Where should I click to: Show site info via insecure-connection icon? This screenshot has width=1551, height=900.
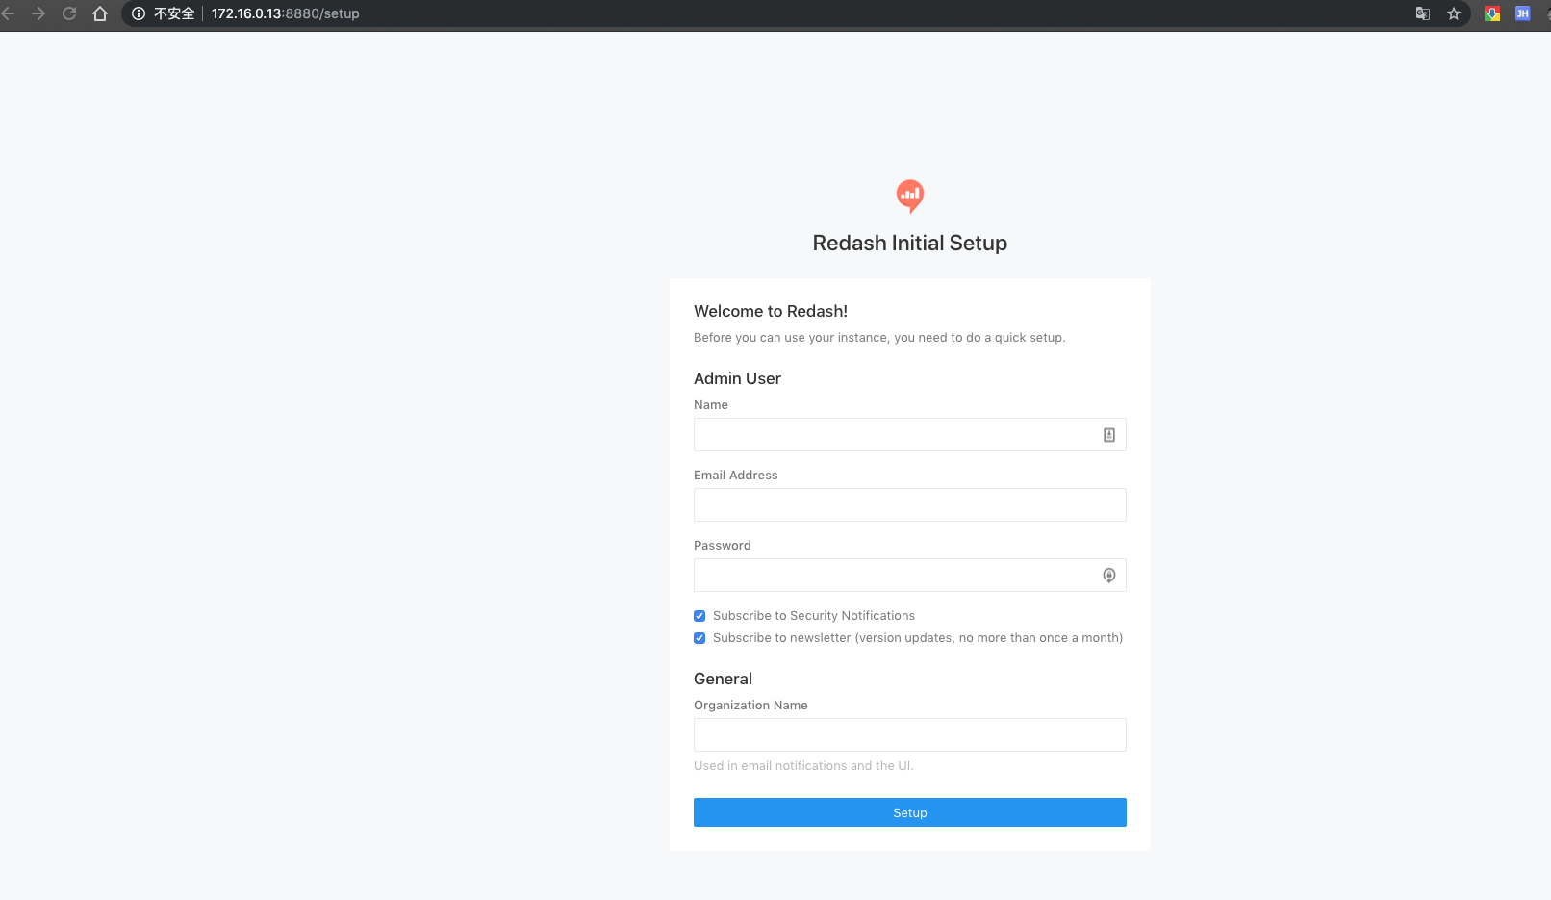click(x=139, y=13)
